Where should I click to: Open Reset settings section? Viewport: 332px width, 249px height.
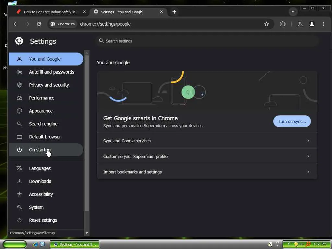click(46, 220)
